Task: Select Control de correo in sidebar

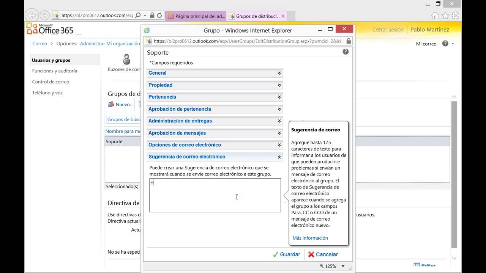Action: 50,82
